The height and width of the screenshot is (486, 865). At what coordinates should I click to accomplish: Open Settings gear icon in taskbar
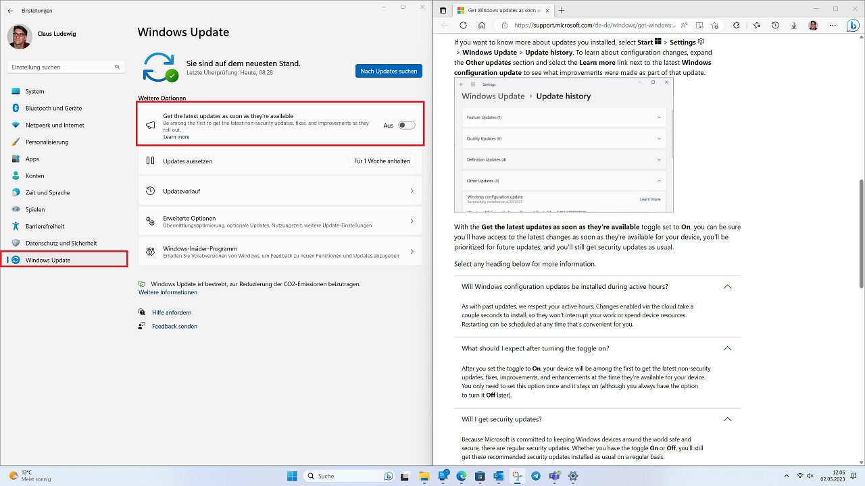[x=572, y=476]
